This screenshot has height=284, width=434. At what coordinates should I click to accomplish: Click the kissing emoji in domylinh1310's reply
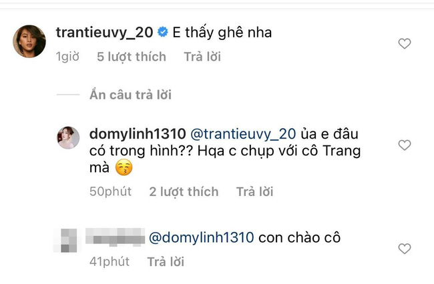pyautogui.click(x=122, y=169)
